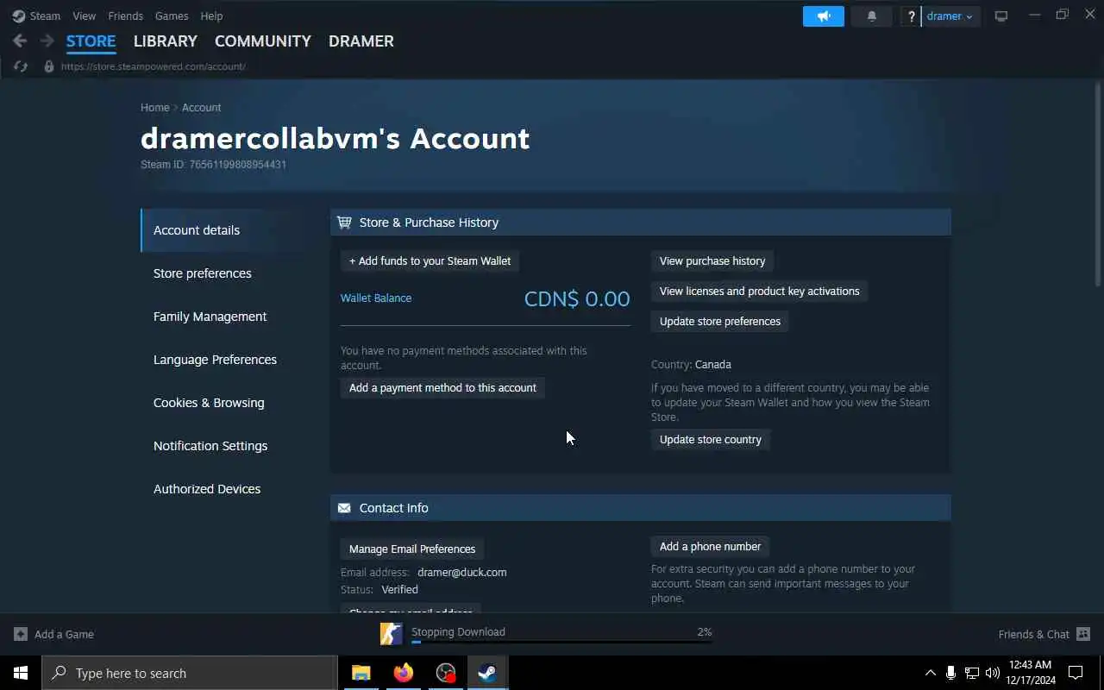Open the dramer account dropdown

click(x=950, y=16)
